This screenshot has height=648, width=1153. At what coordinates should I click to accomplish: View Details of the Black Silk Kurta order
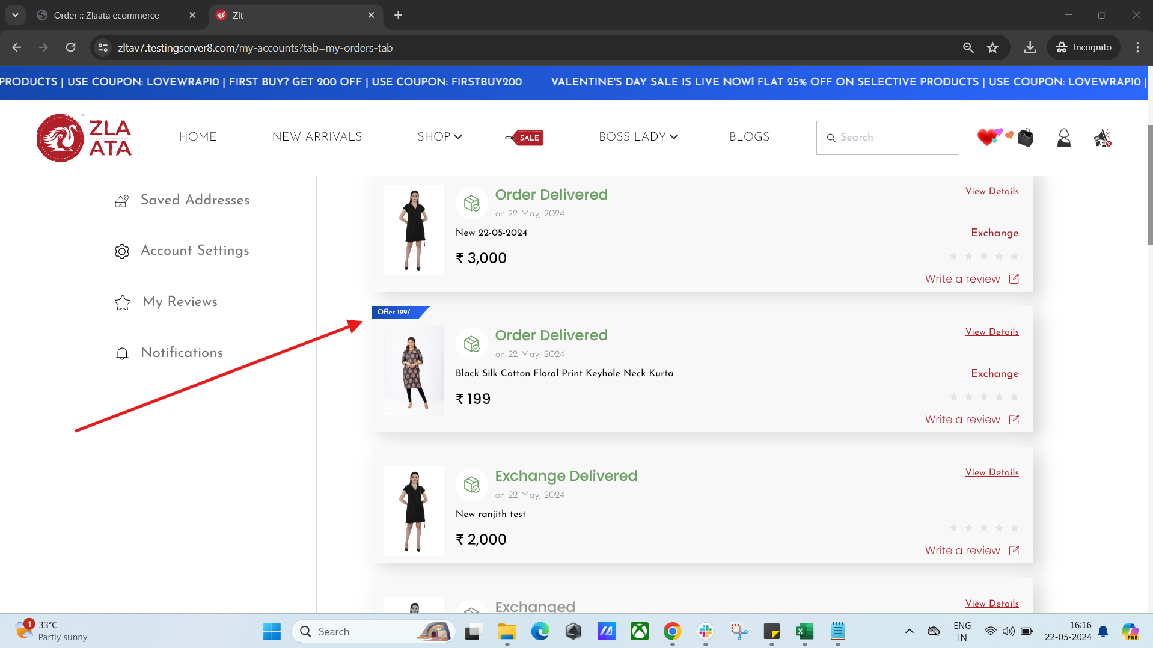tap(991, 332)
